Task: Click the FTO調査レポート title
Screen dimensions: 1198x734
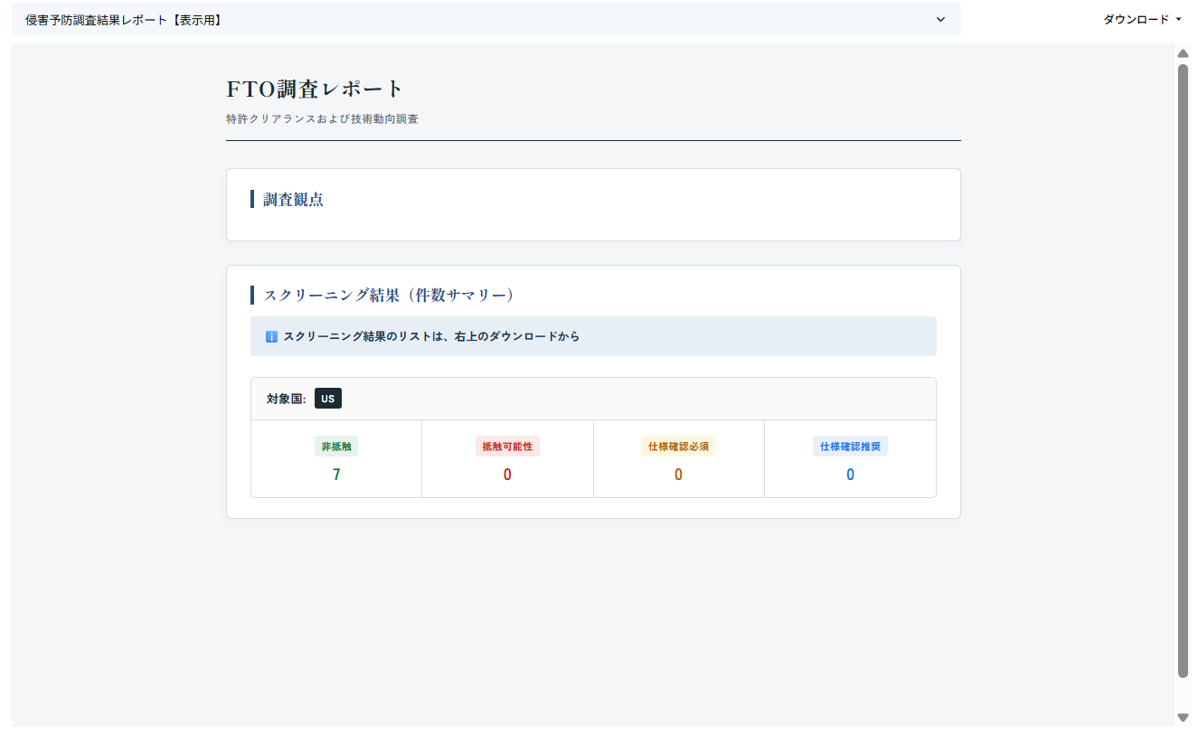Action: coord(315,89)
